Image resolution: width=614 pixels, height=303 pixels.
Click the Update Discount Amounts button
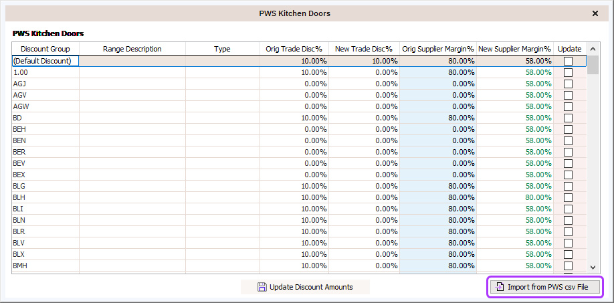pos(305,287)
